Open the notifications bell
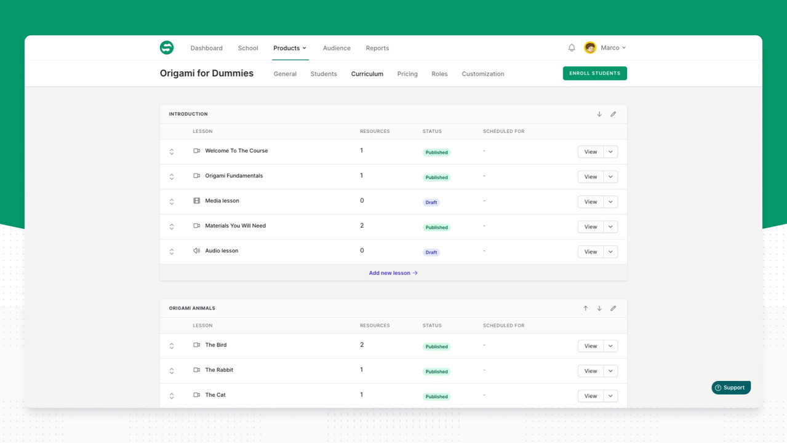 point(572,47)
